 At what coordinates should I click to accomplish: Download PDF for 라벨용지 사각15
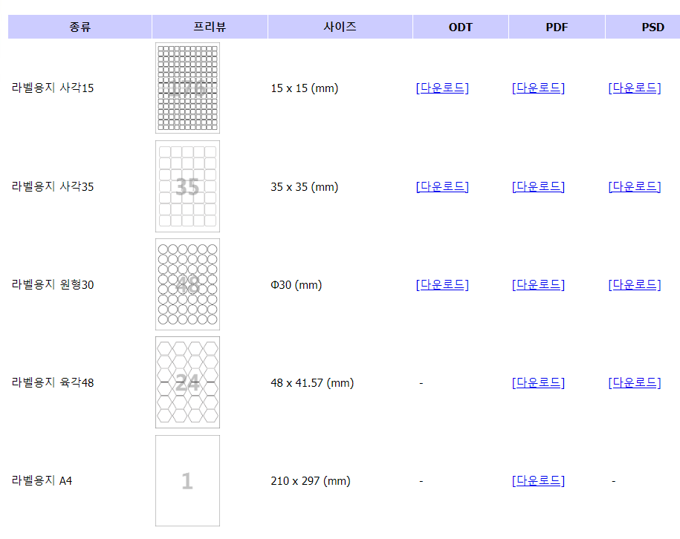(538, 88)
